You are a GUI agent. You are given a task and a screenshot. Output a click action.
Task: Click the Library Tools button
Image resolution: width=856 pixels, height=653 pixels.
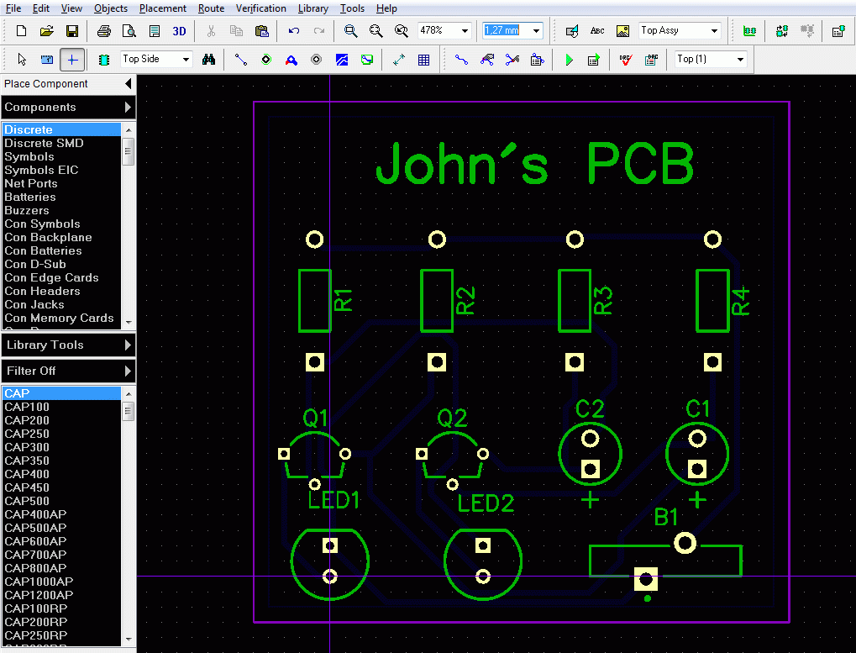pyautogui.click(x=68, y=345)
